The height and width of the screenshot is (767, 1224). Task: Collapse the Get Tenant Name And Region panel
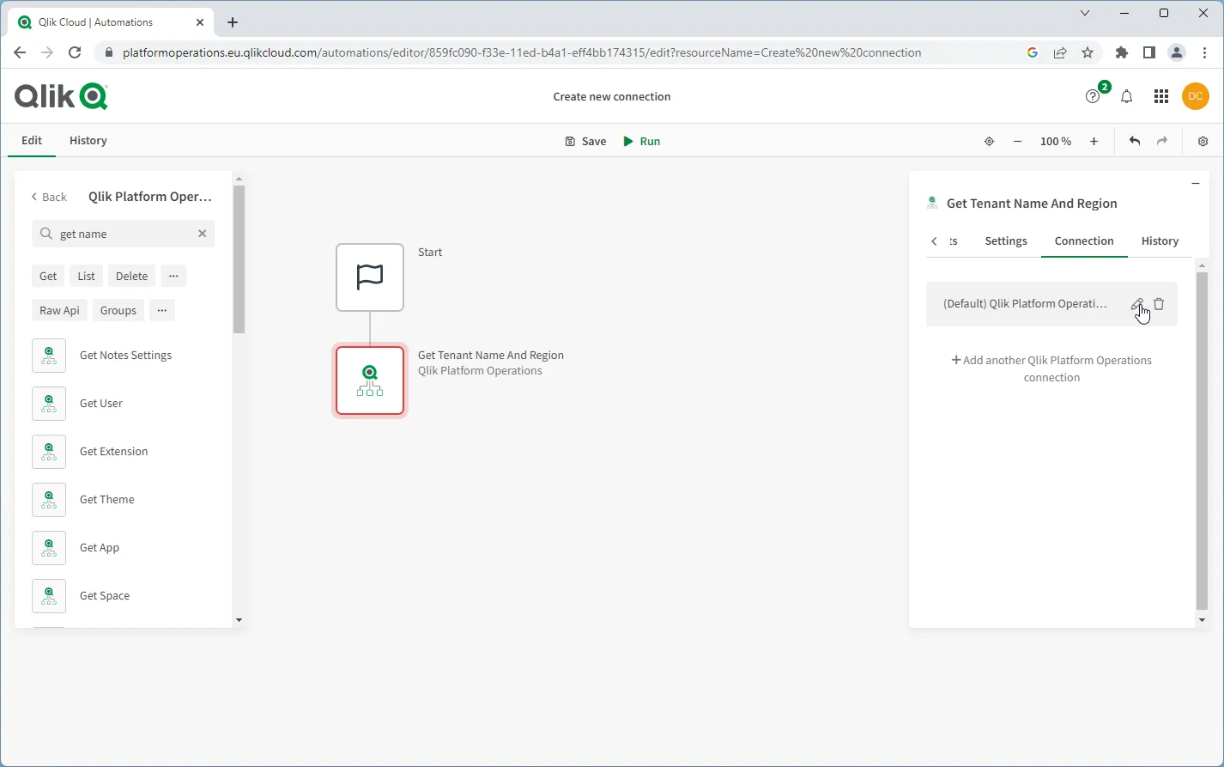(x=1196, y=183)
